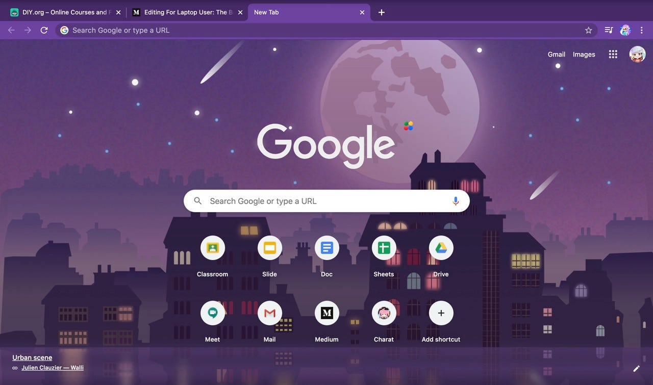This screenshot has height=385, width=653.
Task: Click the Google logo
Action: [x=326, y=145]
